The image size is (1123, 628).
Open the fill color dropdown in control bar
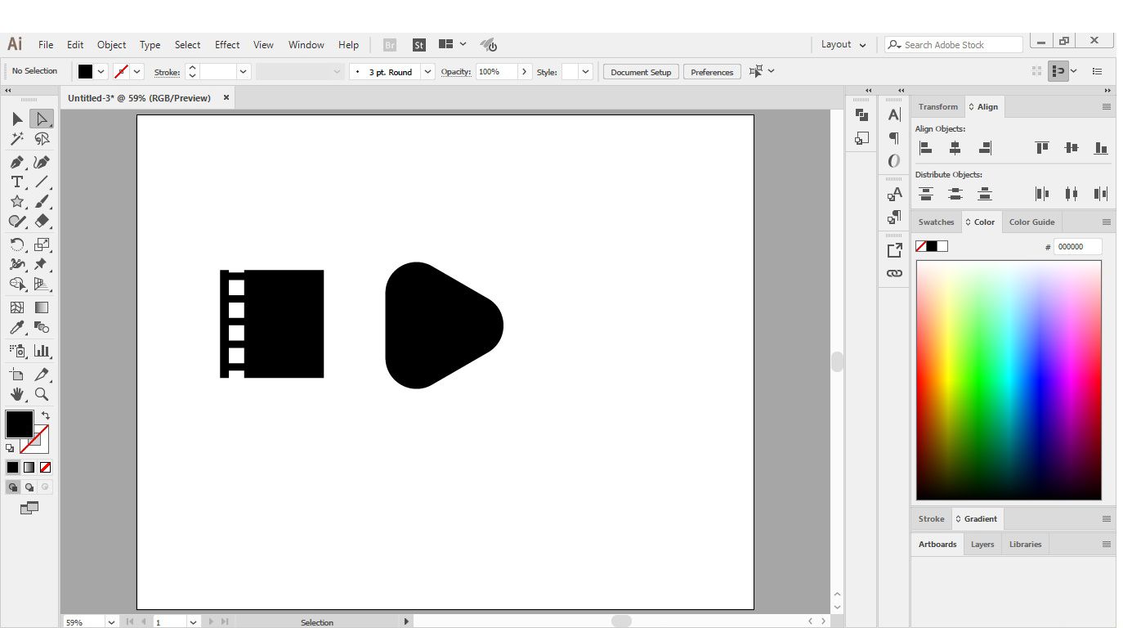(101, 72)
